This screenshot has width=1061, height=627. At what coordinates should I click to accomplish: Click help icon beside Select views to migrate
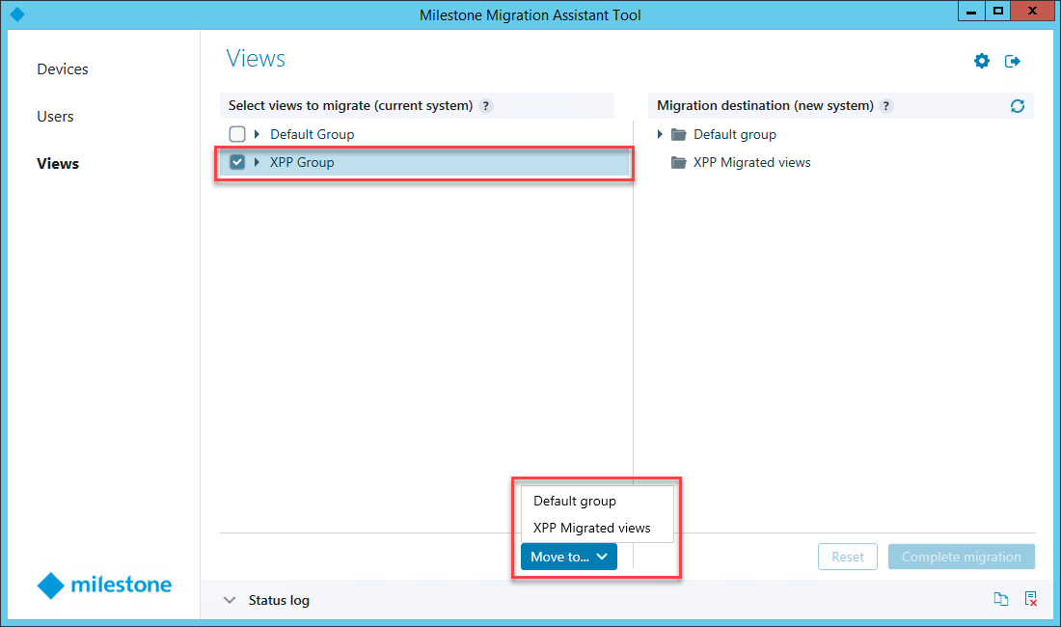486,106
